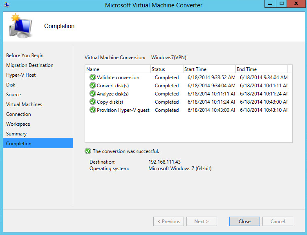
Task: Close window with the title bar X
Action: 296,4
